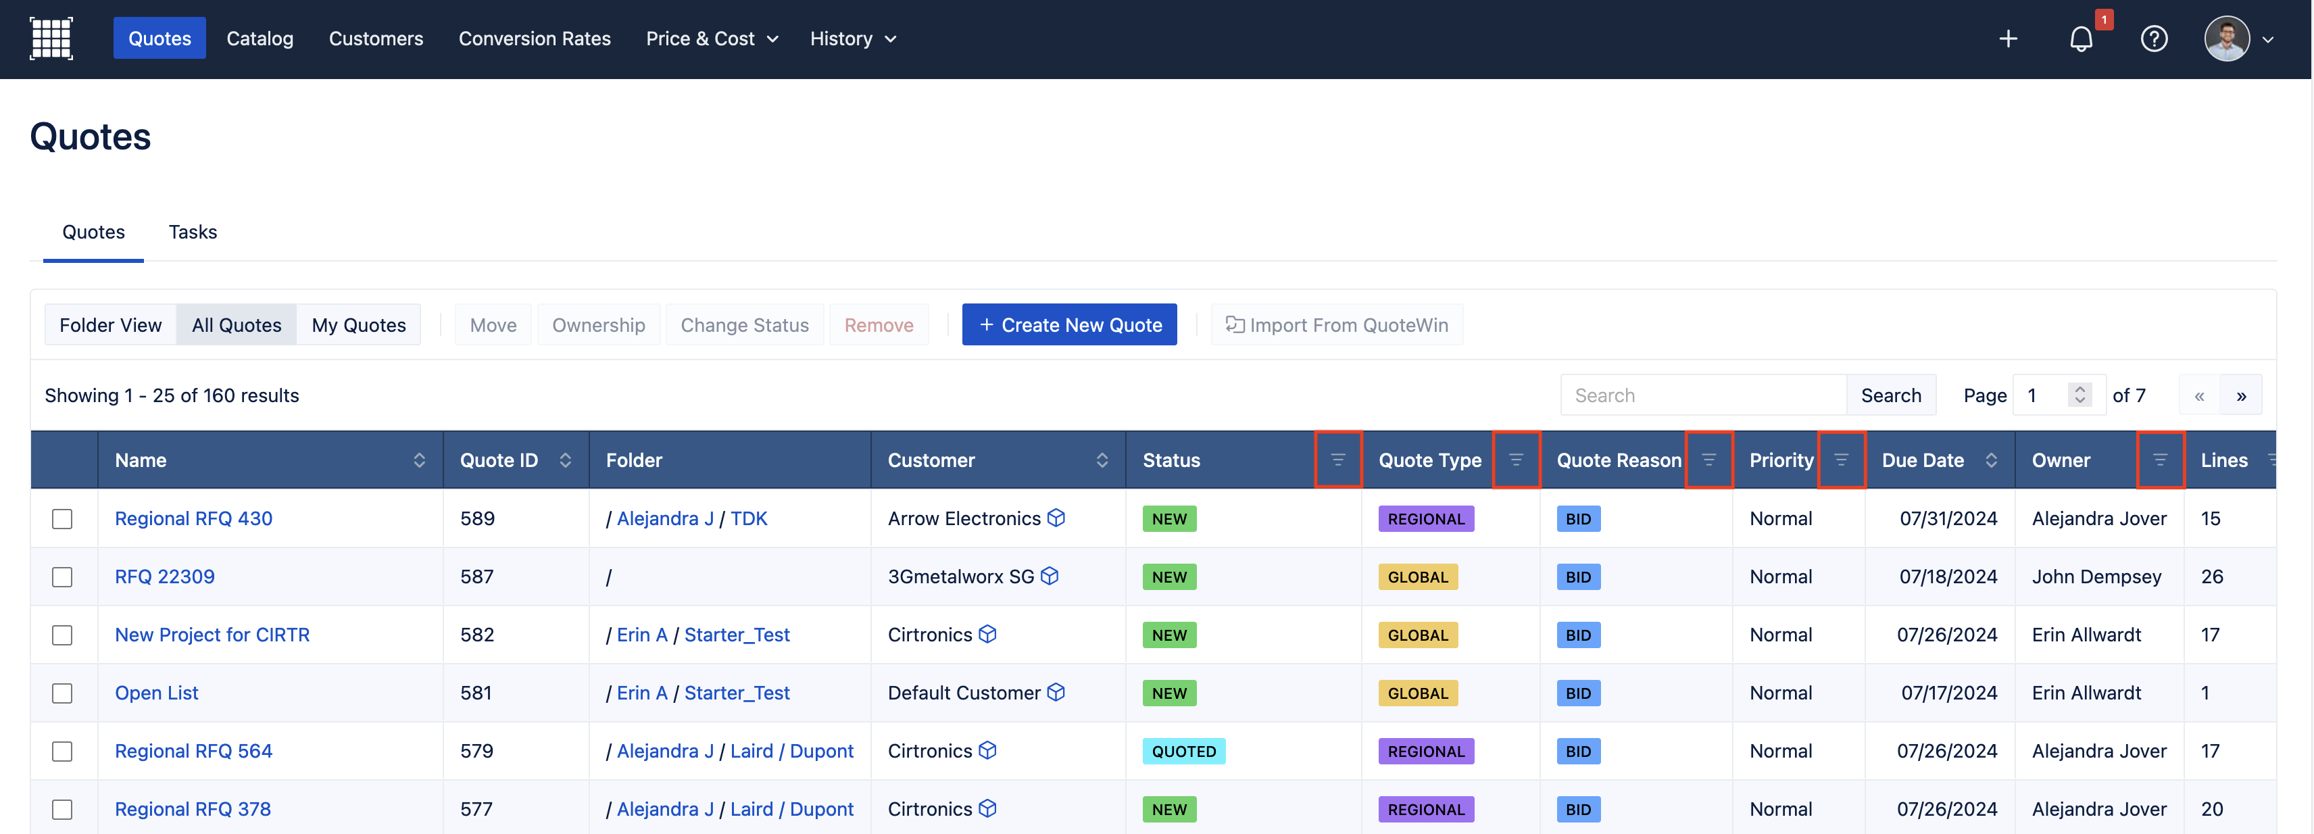2314x834 pixels.
Task: Switch to All Quotes view
Action: pos(237,324)
